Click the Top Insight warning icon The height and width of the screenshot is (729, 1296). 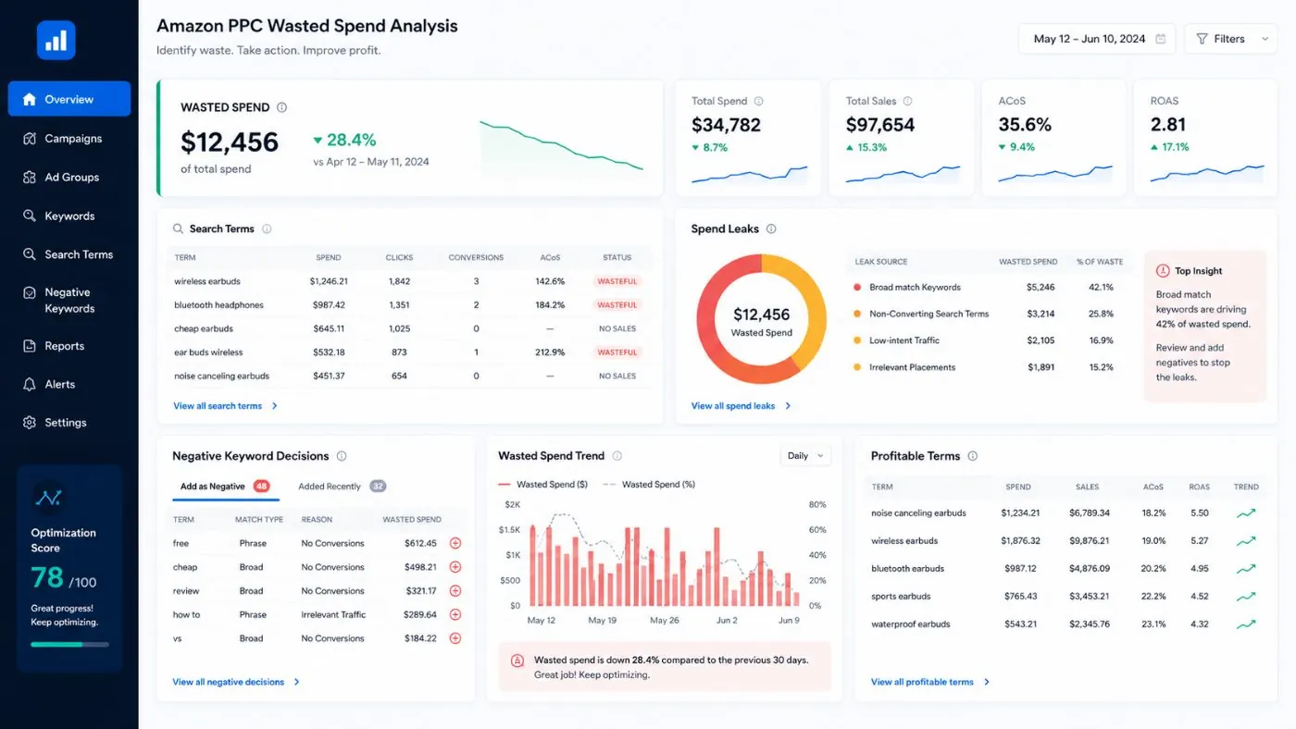pyautogui.click(x=1163, y=271)
